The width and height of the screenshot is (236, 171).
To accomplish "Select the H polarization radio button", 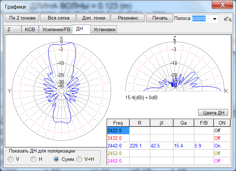I will tap(33, 159).
